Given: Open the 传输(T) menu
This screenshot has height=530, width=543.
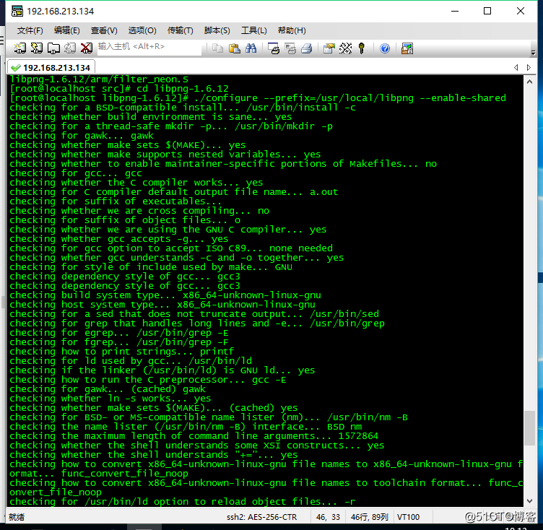Looking at the screenshot, I should coord(180,30).
